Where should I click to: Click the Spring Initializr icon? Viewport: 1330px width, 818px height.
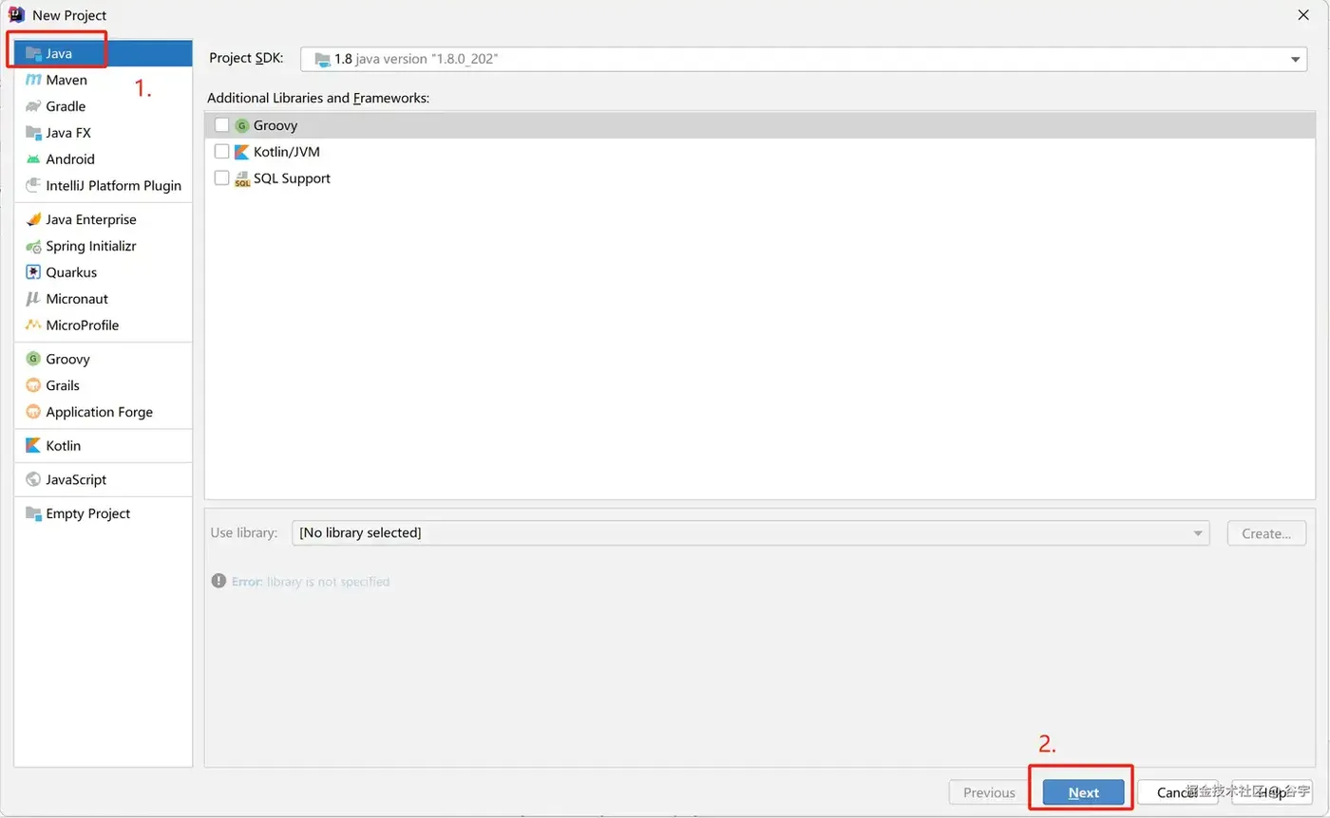pyautogui.click(x=33, y=246)
